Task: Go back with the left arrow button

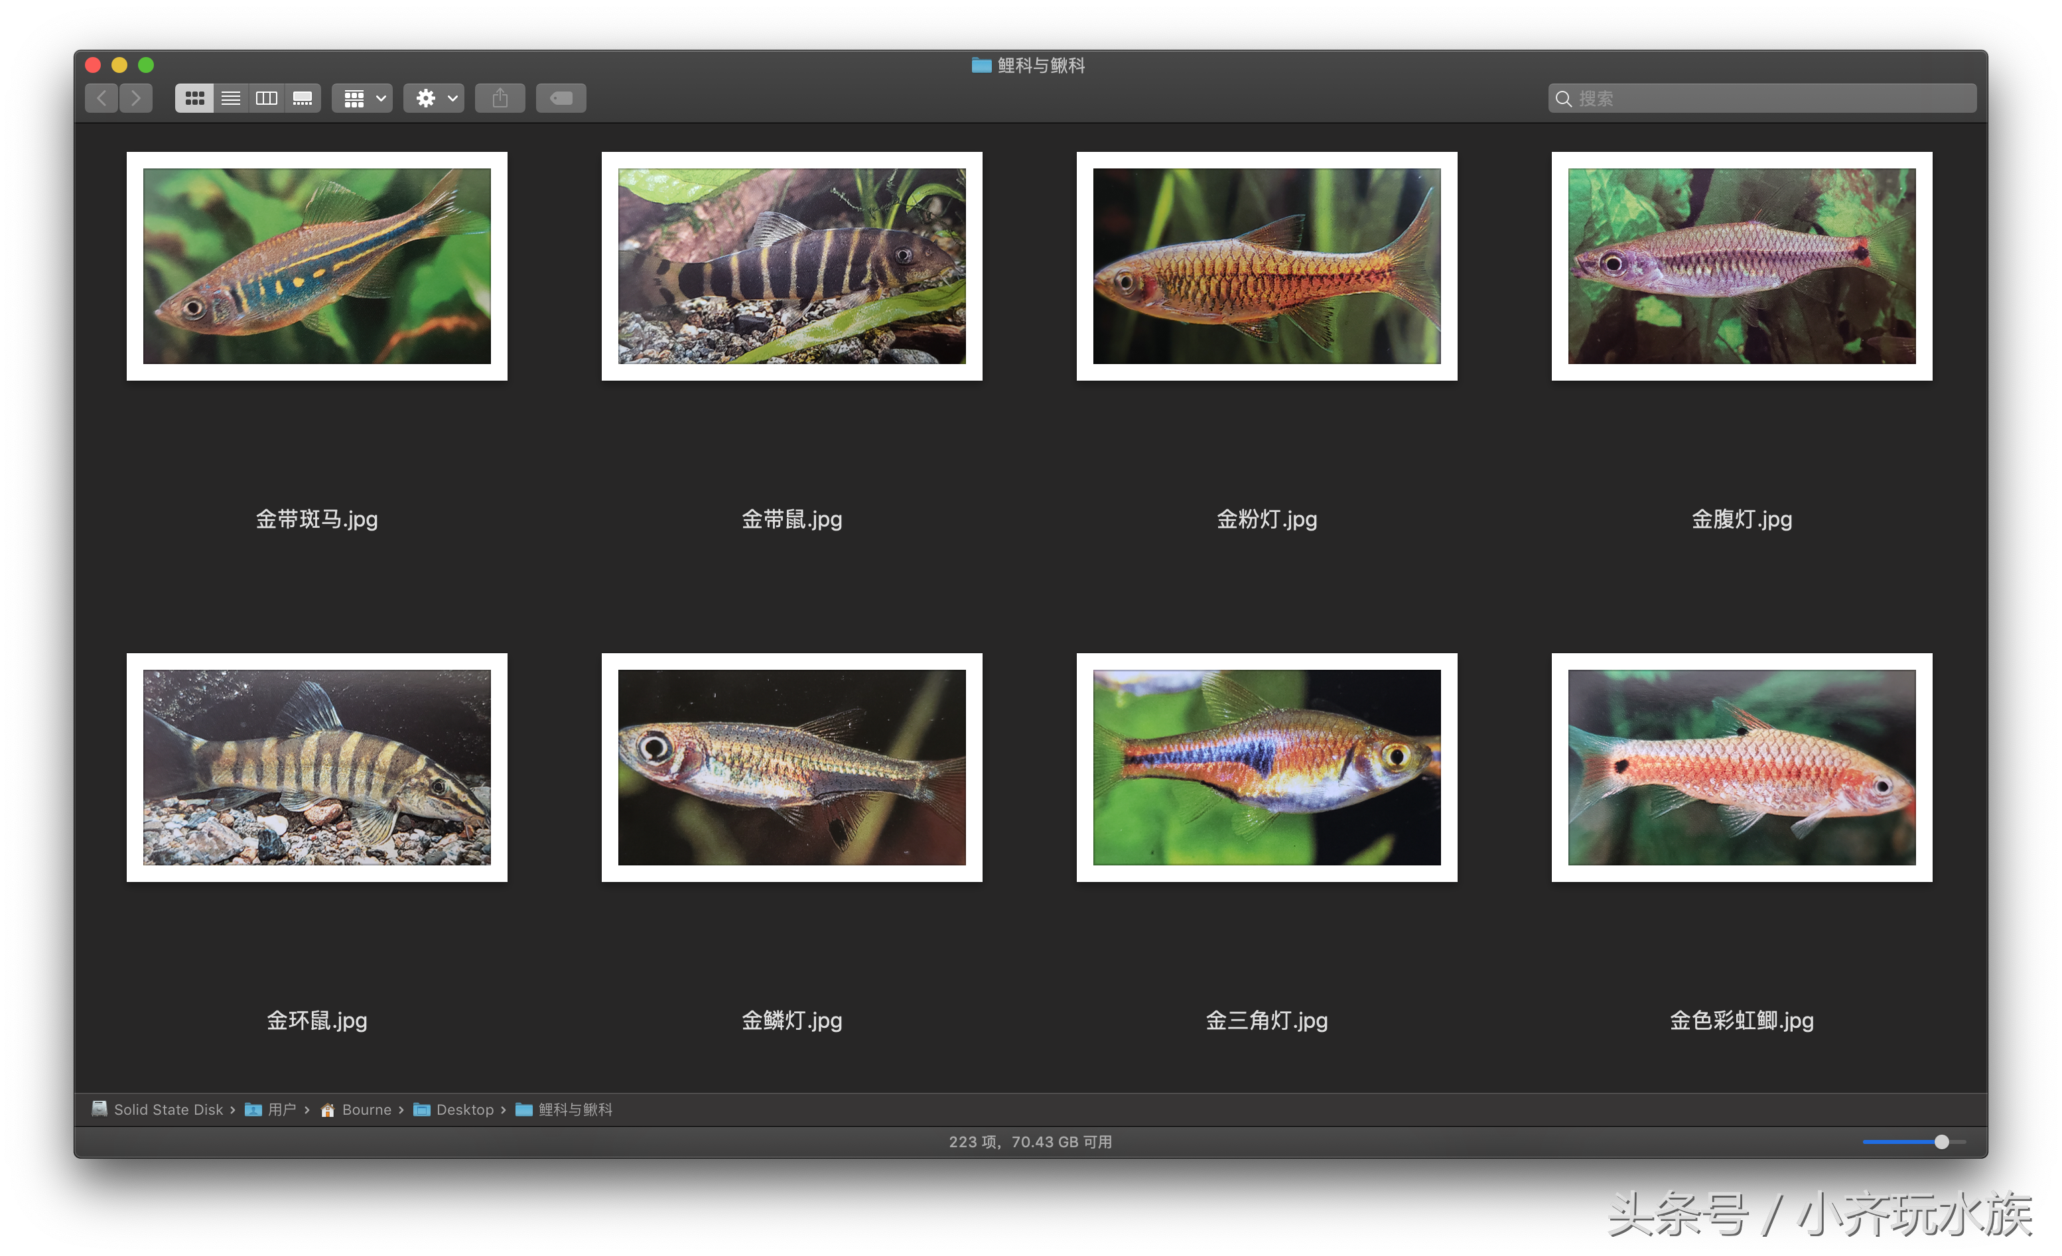Action: (102, 99)
